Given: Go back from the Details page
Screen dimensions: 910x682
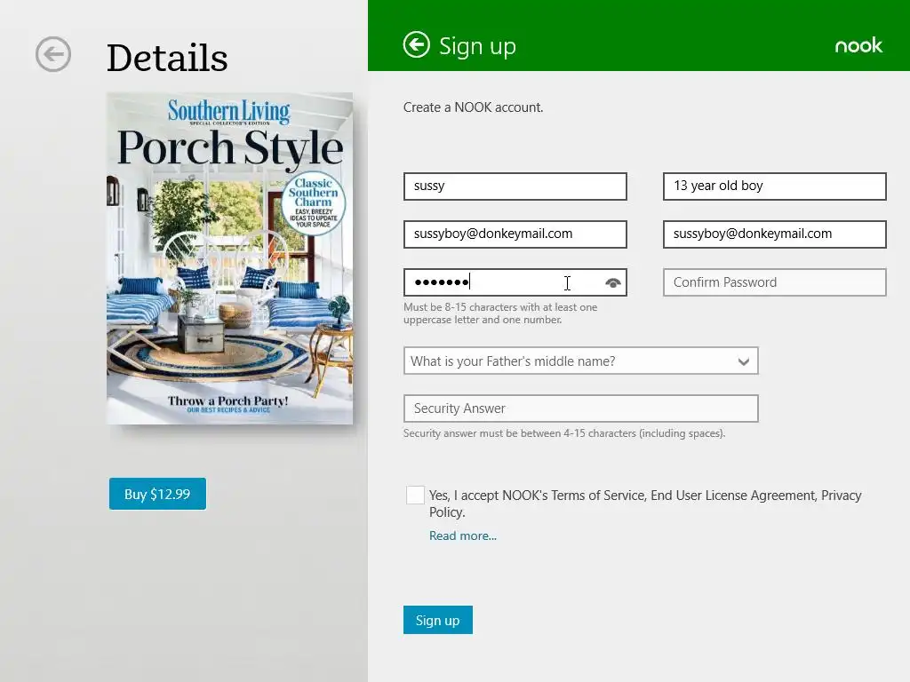Looking at the screenshot, I should pos(52,54).
